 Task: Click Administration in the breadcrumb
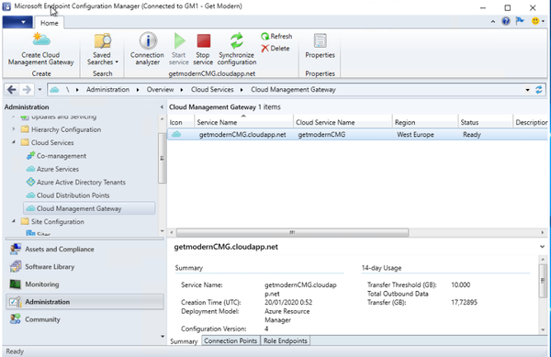pyautogui.click(x=107, y=90)
